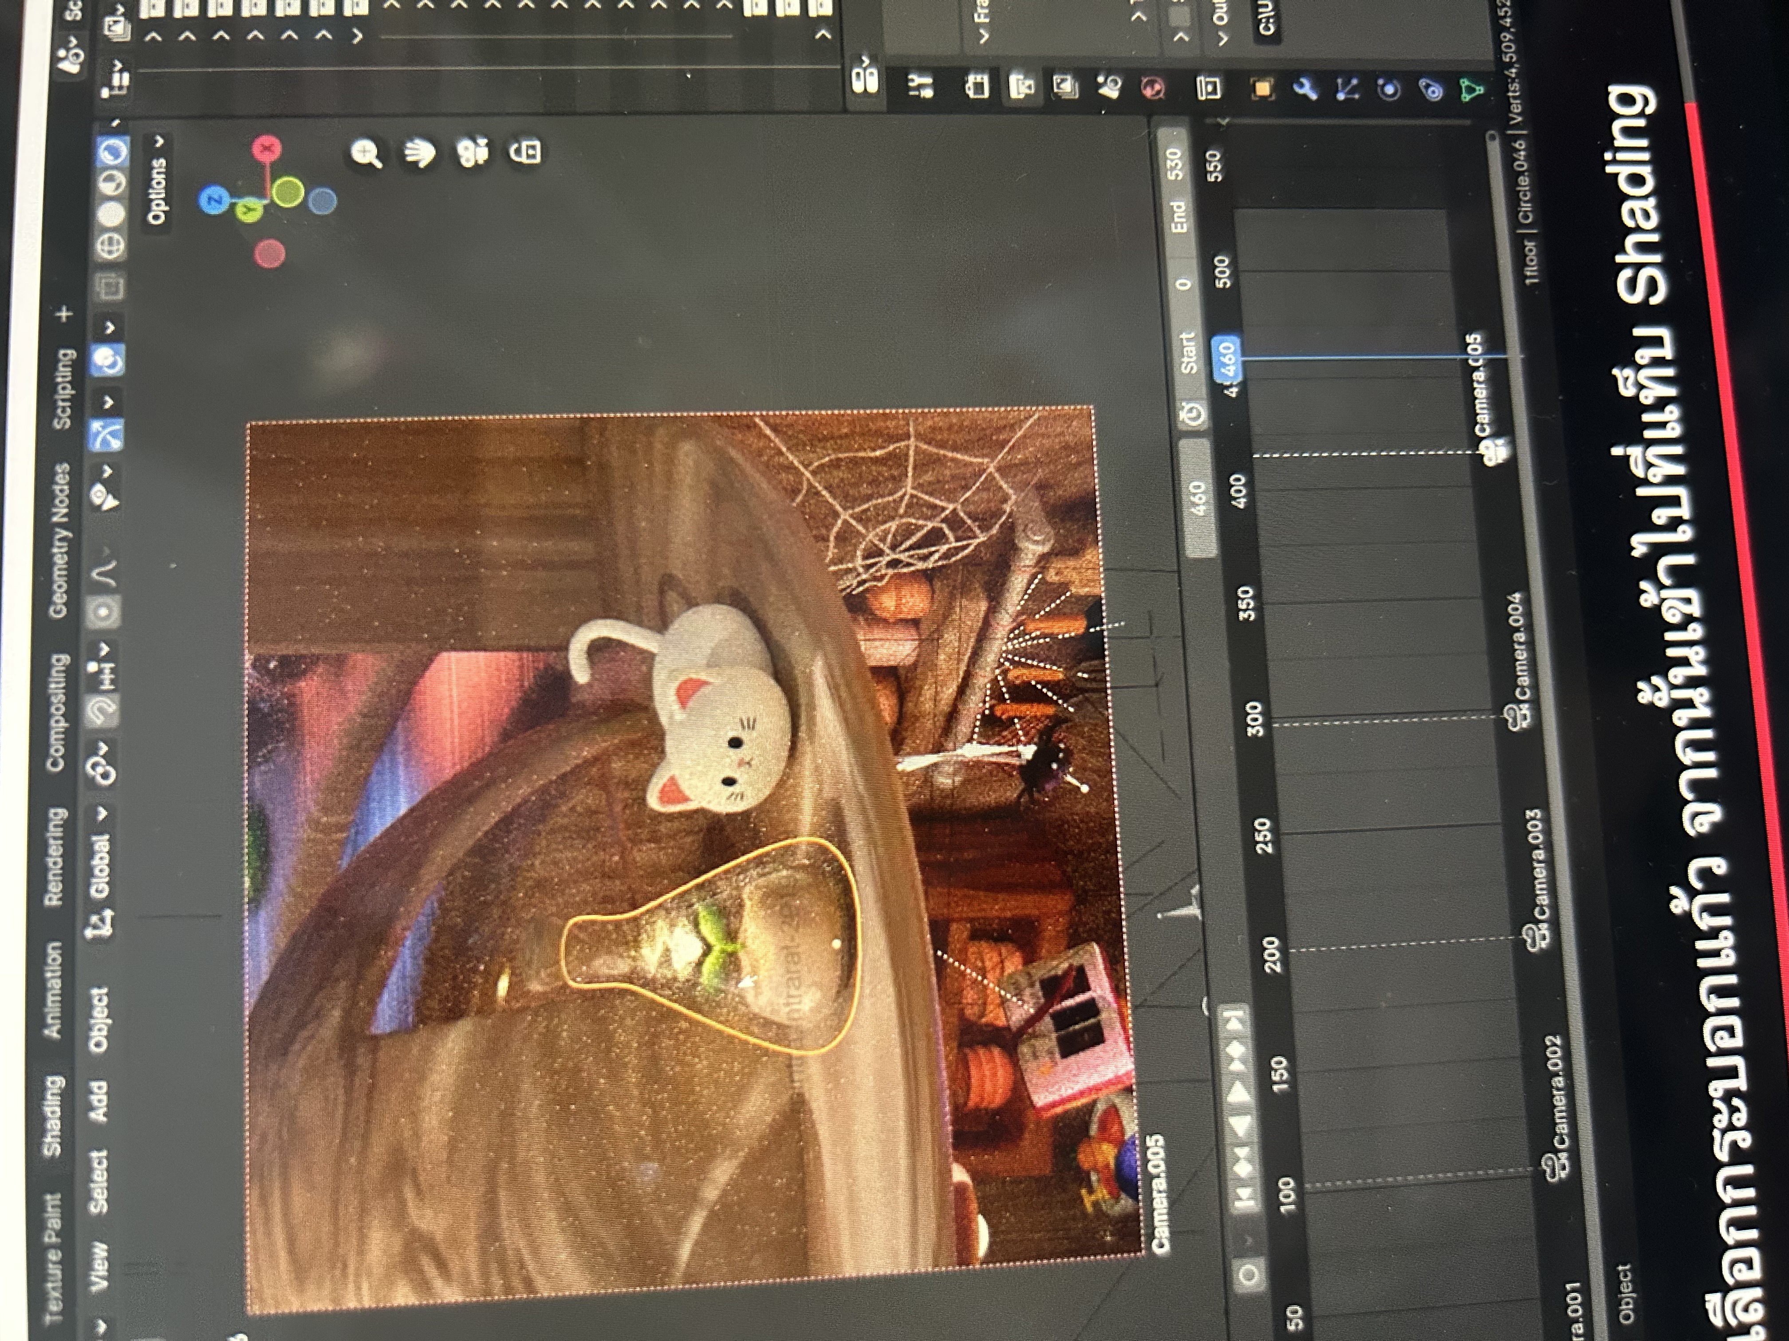Toggle the camera view icon in the viewport
The height and width of the screenshot is (1341, 1789).
[x=473, y=152]
